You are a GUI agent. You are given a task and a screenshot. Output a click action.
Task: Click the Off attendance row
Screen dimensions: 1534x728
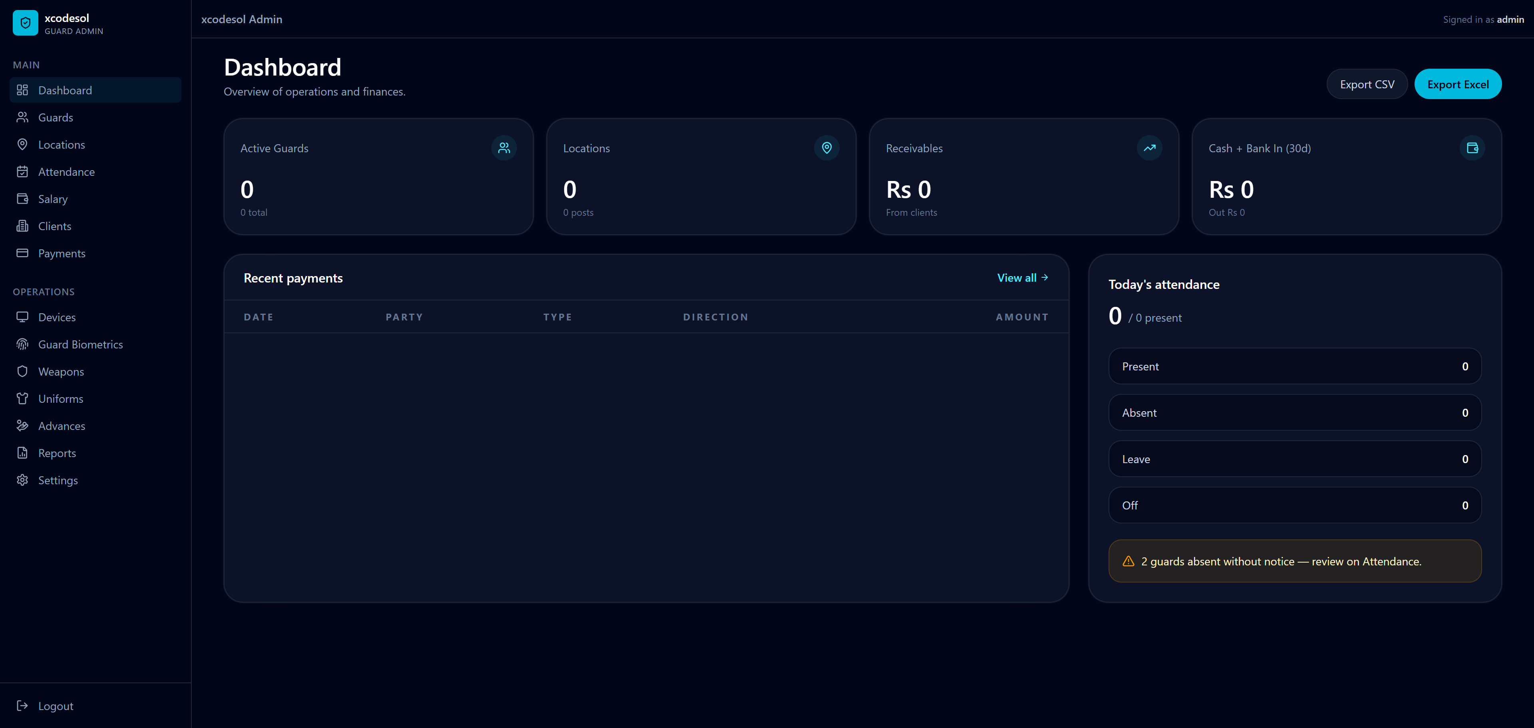coord(1295,505)
